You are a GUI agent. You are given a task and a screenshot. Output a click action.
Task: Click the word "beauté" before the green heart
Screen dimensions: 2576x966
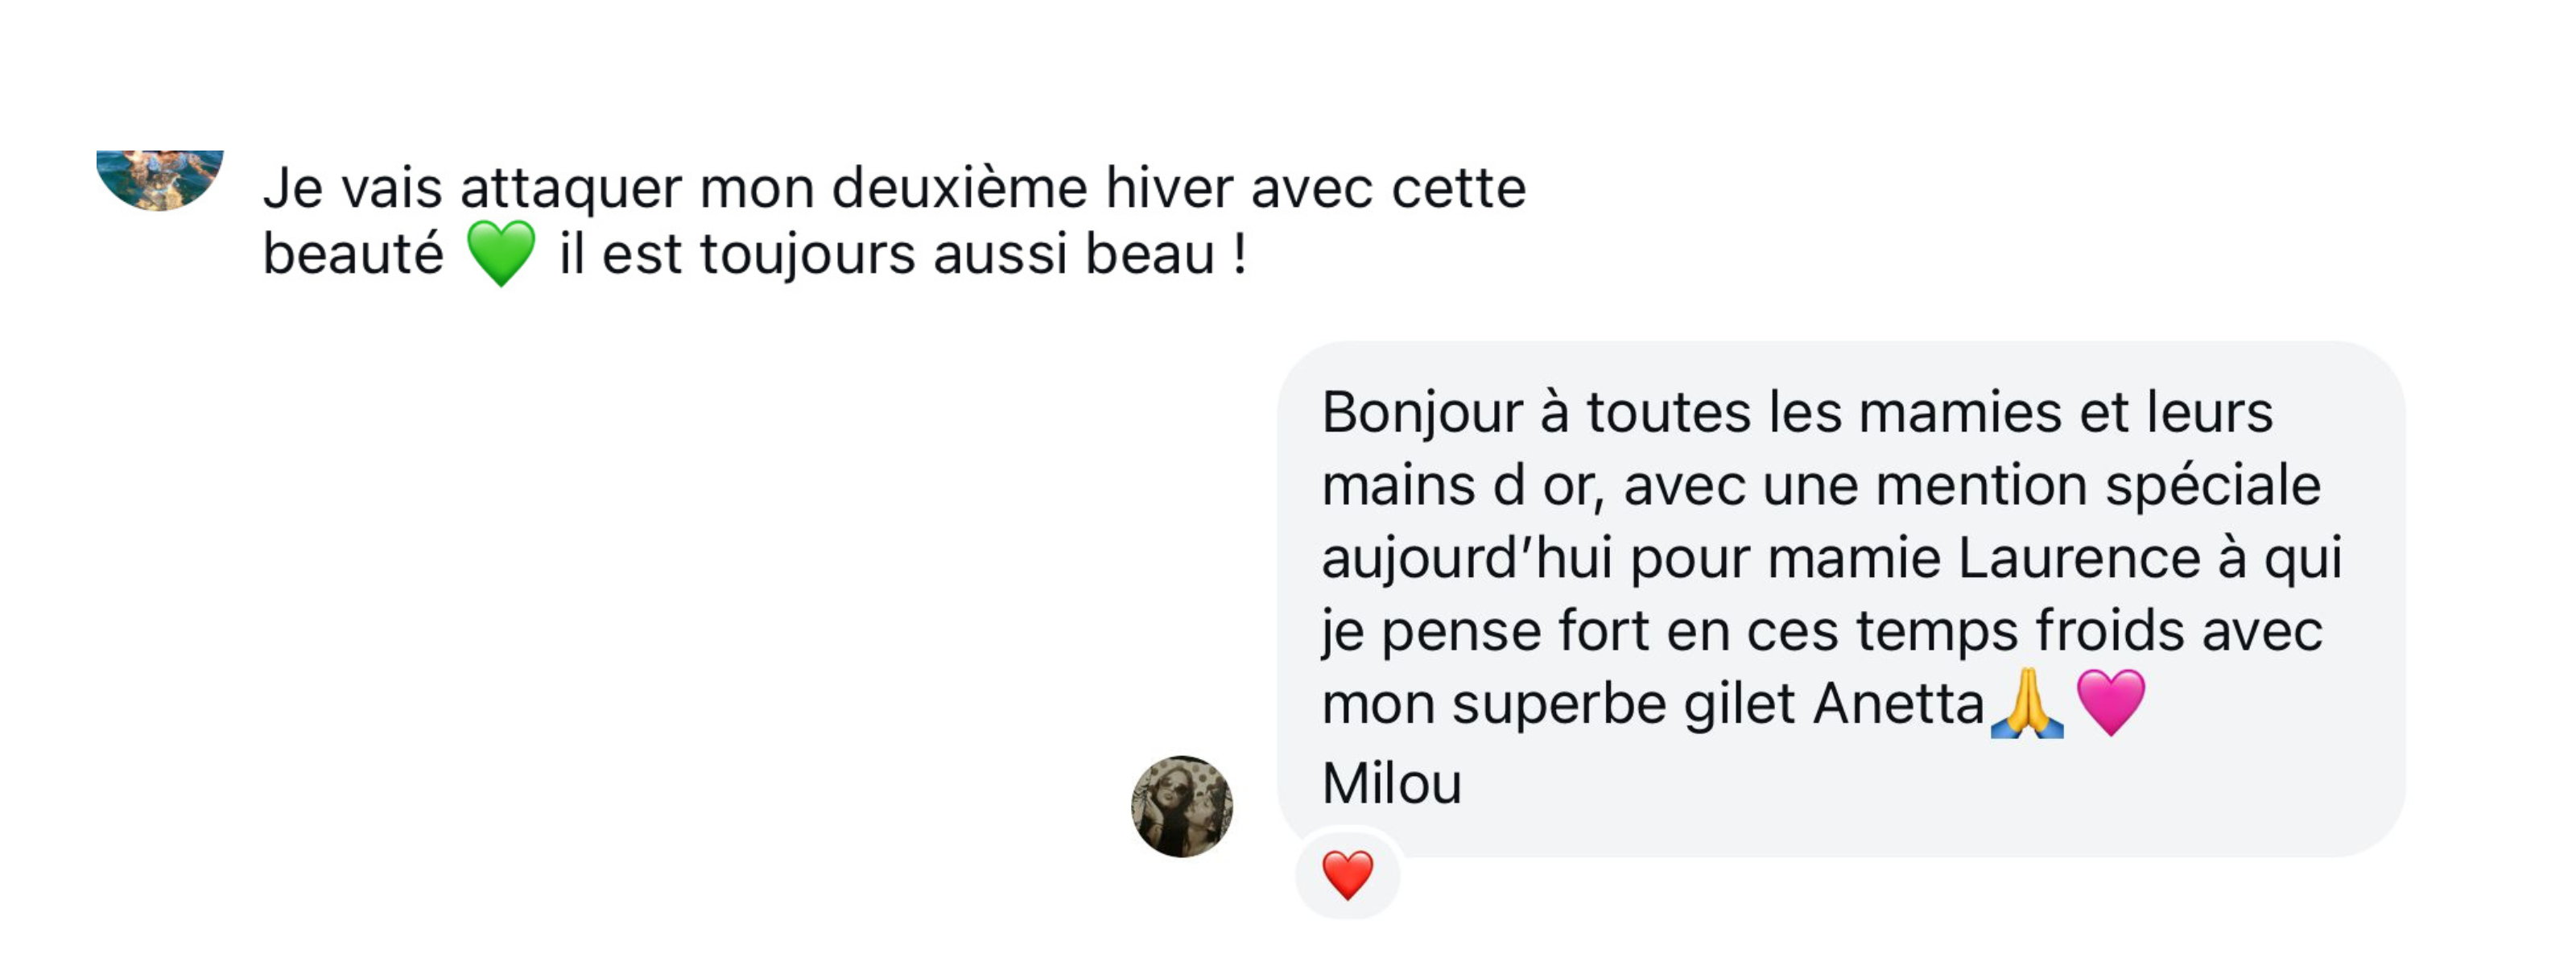pos(352,254)
